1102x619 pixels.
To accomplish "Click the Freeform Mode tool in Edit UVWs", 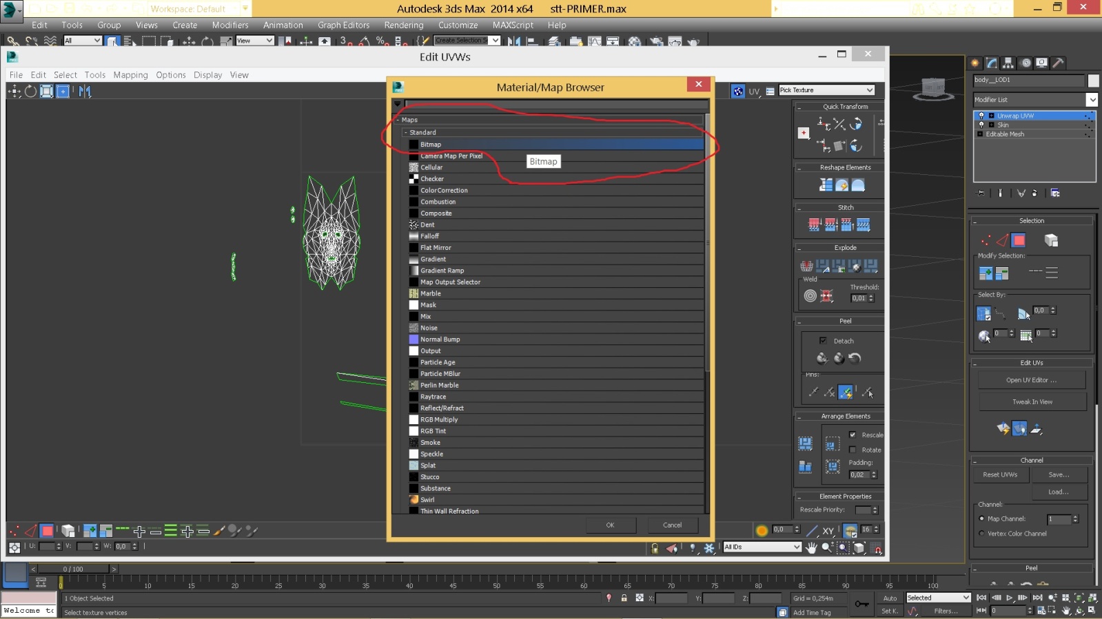I will (x=63, y=91).
